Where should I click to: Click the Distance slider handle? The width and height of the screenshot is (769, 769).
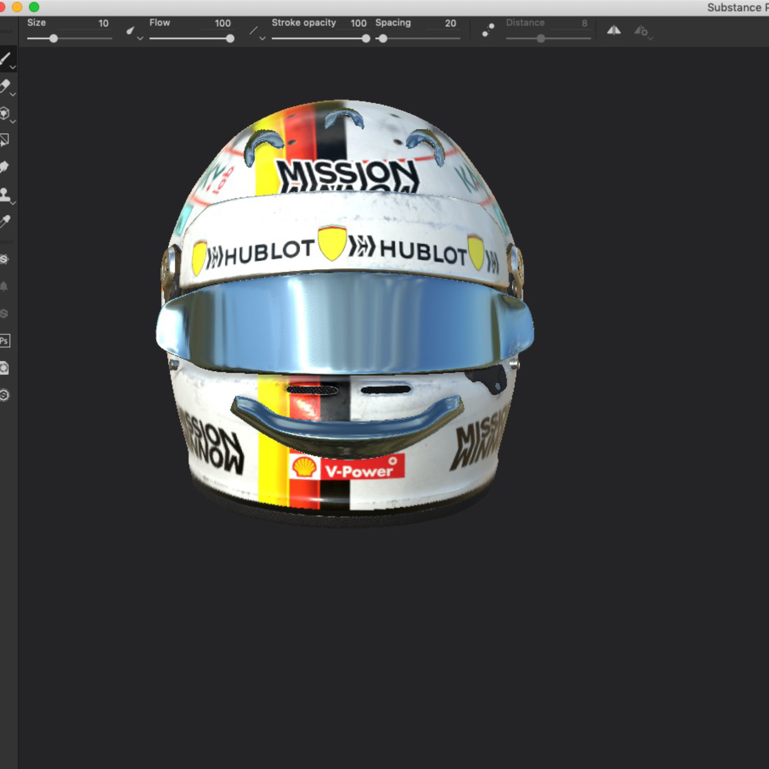click(540, 39)
